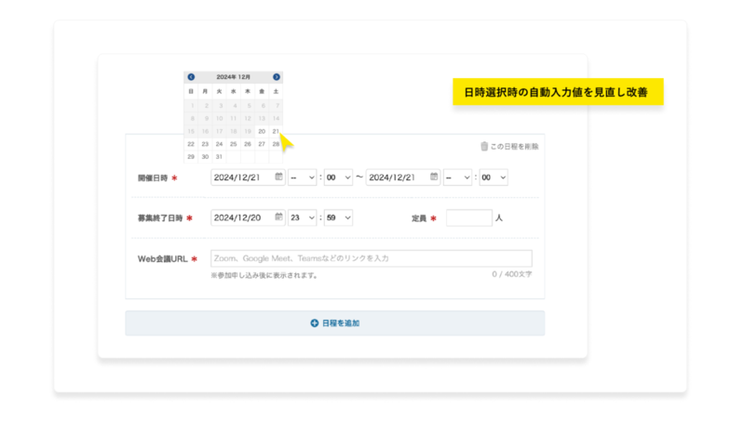Open minute dropdown showing 59

338,218
